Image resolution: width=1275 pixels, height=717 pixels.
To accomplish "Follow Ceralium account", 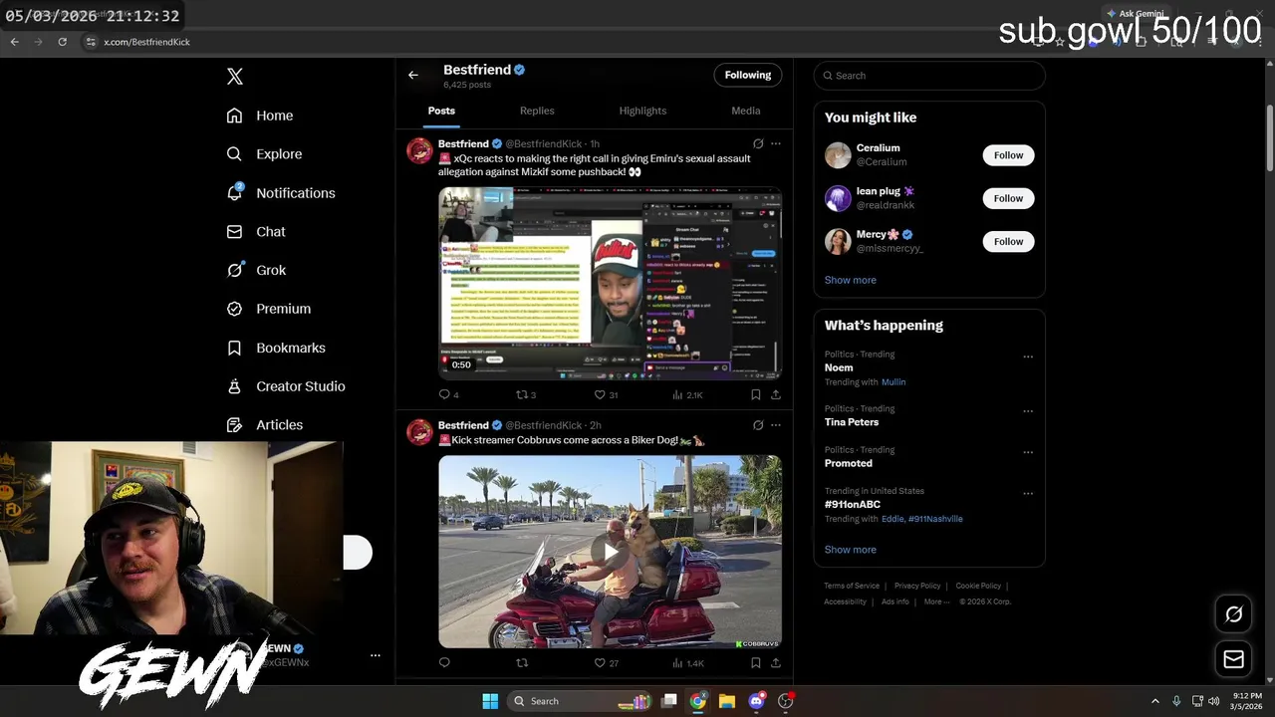I will [1008, 155].
